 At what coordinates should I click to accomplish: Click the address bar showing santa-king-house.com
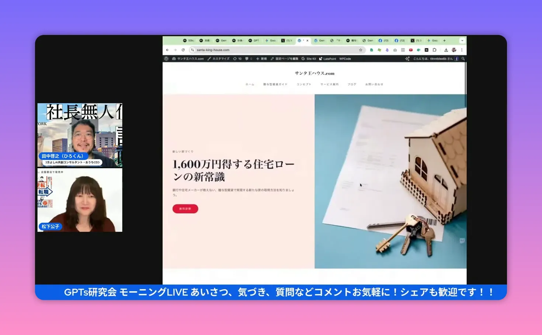(x=213, y=50)
